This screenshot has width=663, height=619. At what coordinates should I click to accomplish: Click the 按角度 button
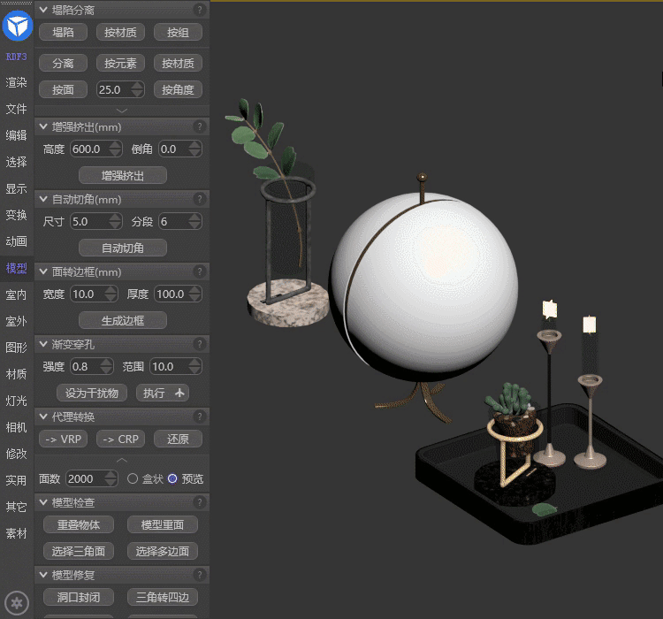coord(178,89)
